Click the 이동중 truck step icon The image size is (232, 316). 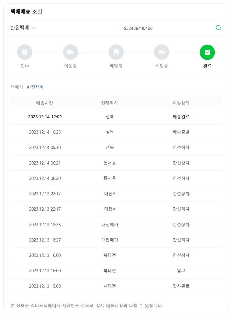pos(71,52)
